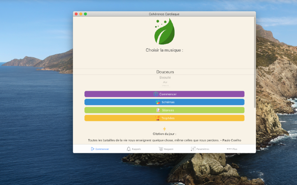This screenshot has width=297, height=185.
Task: Select Beauté in the music picker
Action: click(x=165, y=77)
